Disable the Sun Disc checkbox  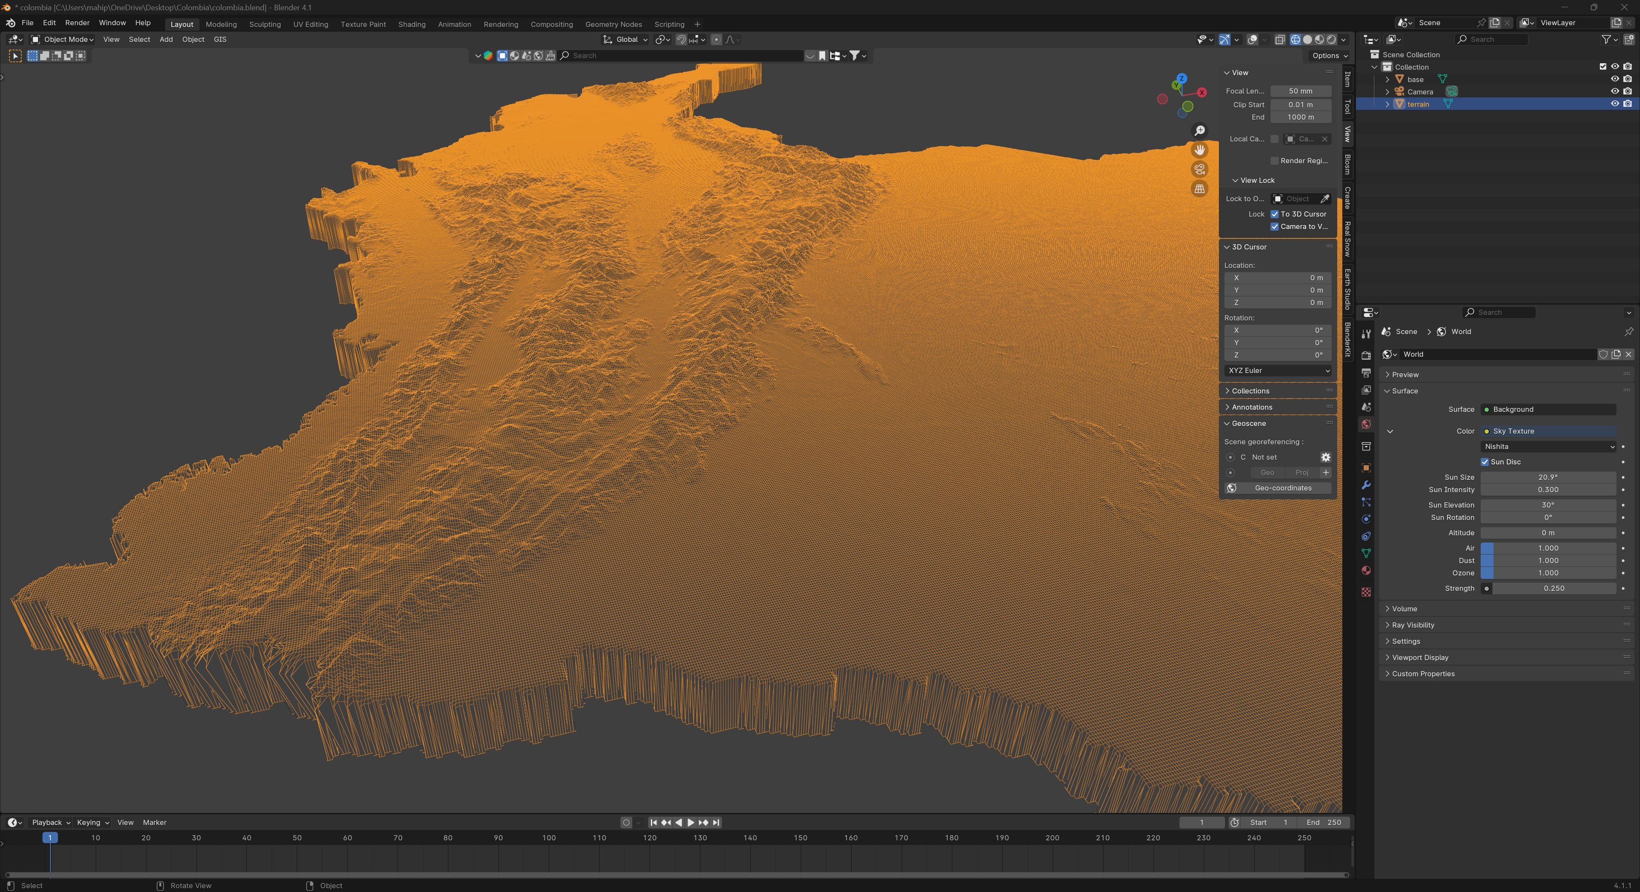(x=1485, y=462)
